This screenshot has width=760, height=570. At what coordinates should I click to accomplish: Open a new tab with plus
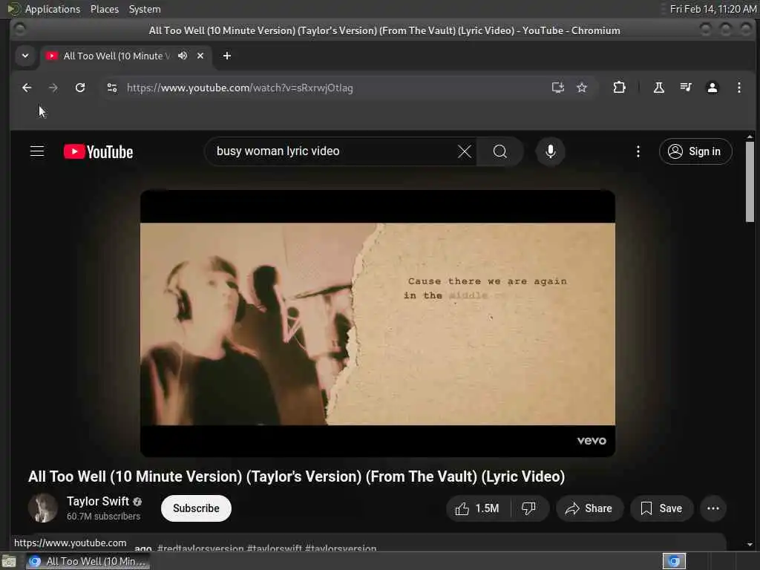point(227,56)
